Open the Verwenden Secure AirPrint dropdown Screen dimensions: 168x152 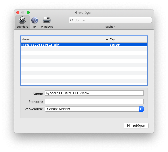click(94, 109)
